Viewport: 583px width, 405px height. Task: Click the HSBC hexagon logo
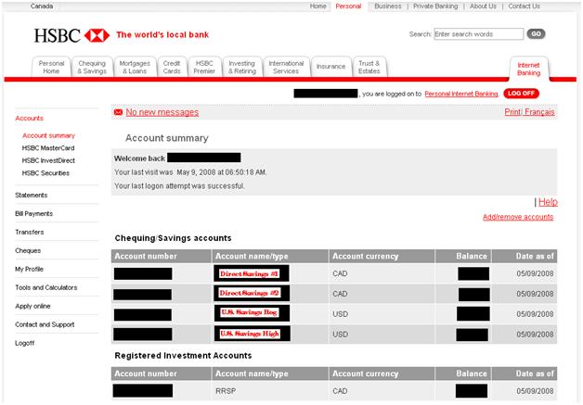point(96,35)
